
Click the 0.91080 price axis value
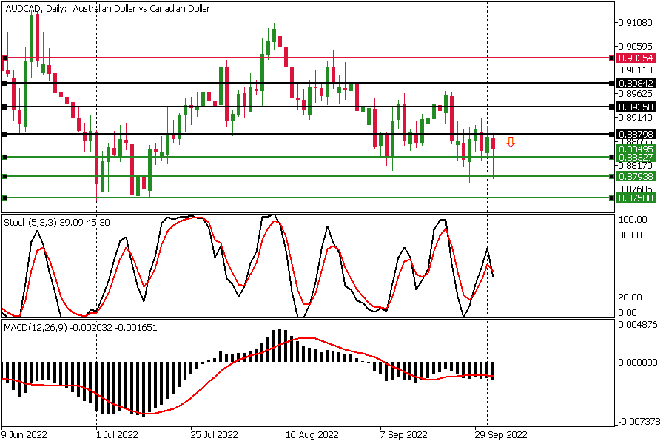click(635, 22)
